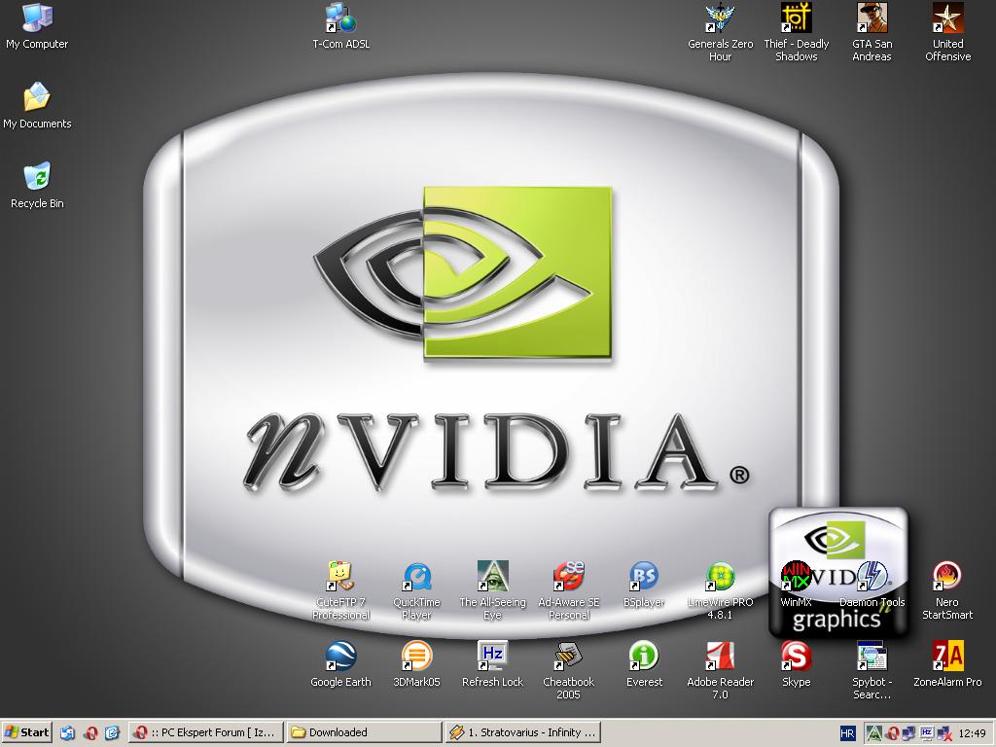Select the T-Com ADSL connection shortcut
Viewport: 996px width, 747px height.
point(341,25)
